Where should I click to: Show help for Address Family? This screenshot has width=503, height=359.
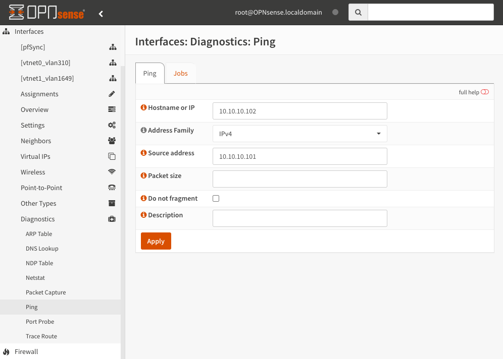point(144,130)
